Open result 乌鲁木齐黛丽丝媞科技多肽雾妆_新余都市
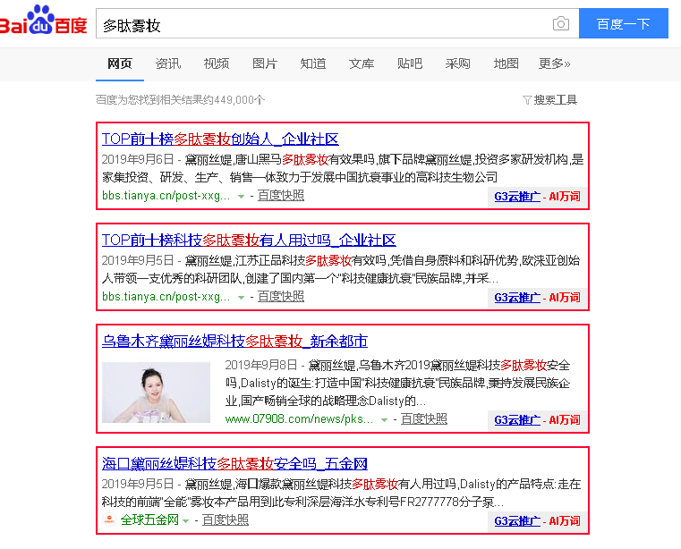Screen dimensions: 681x549 [x=234, y=342]
